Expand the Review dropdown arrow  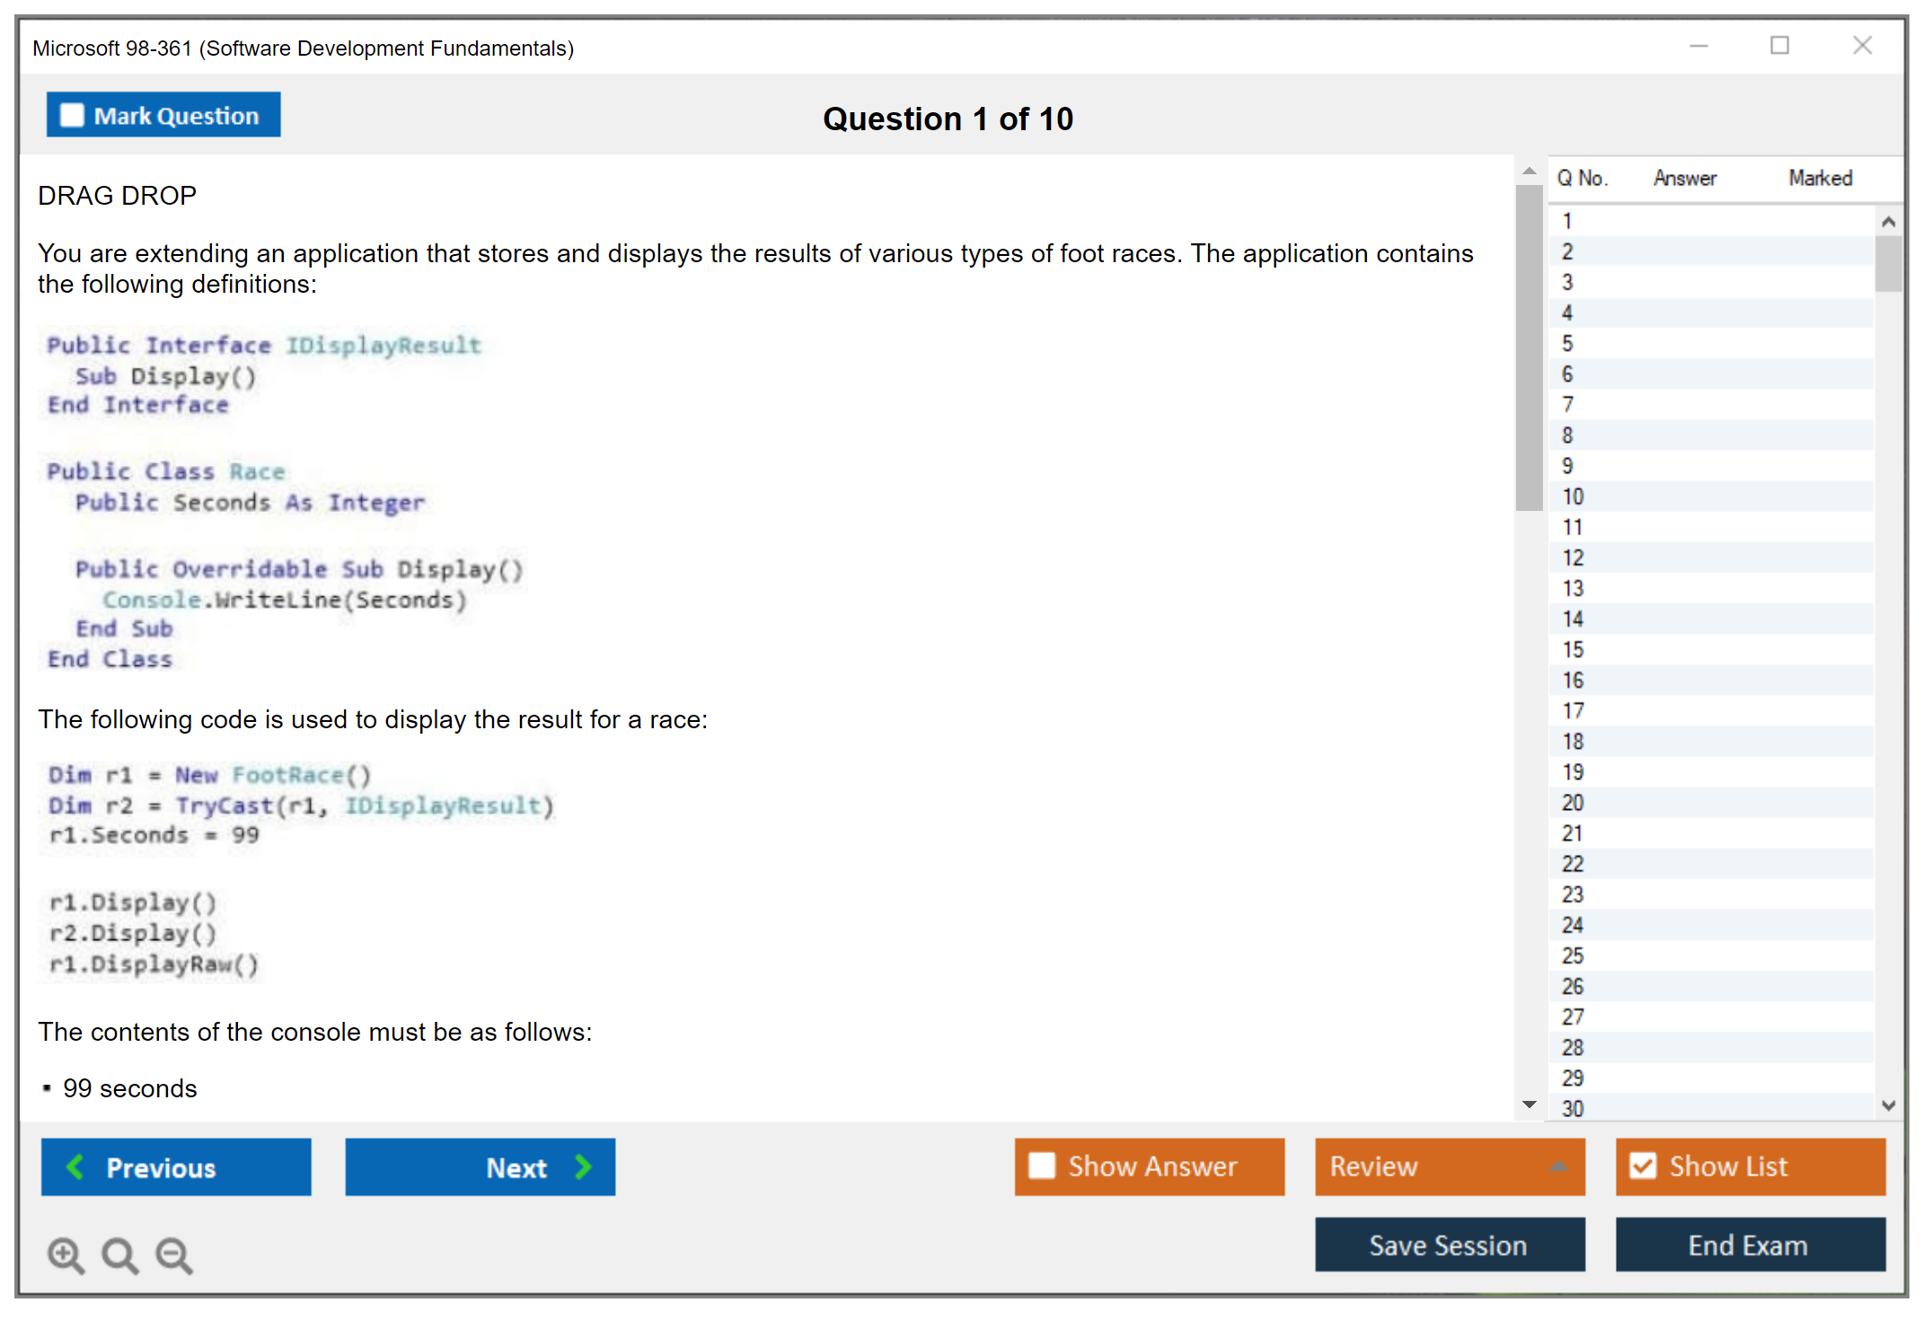[1558, 1166]
